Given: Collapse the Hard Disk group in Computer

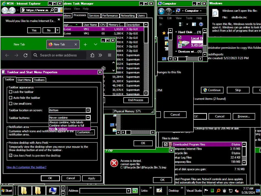Looking at the screenshot, I should click(176, 32).
